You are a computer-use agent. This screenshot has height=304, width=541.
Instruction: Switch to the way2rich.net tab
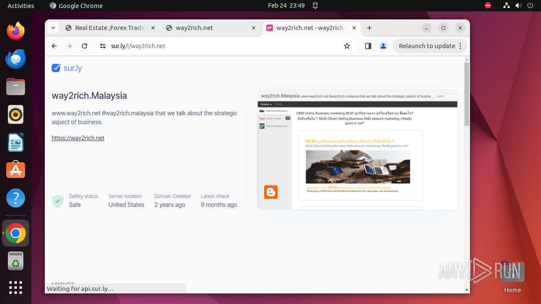click(210, 28)
